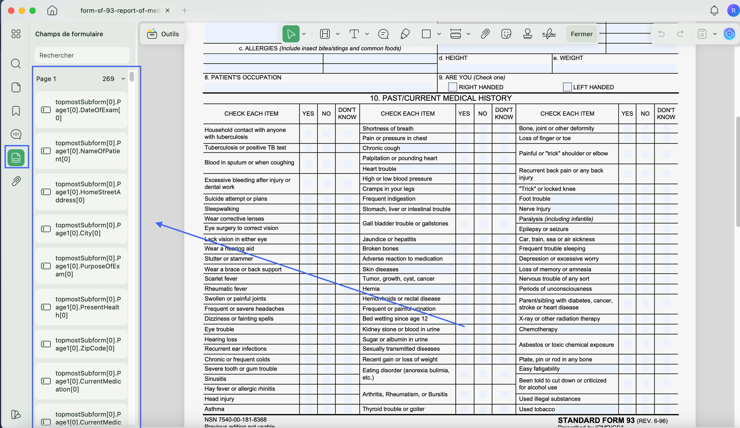The height and width of the screenshot is (428, 740).
Task: Check YES for Shortness of breath
Action: pos(464,128)
